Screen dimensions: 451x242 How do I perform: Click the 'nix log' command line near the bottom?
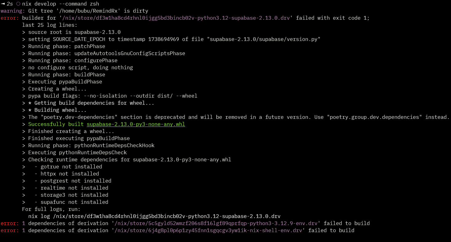pos(154,216)
